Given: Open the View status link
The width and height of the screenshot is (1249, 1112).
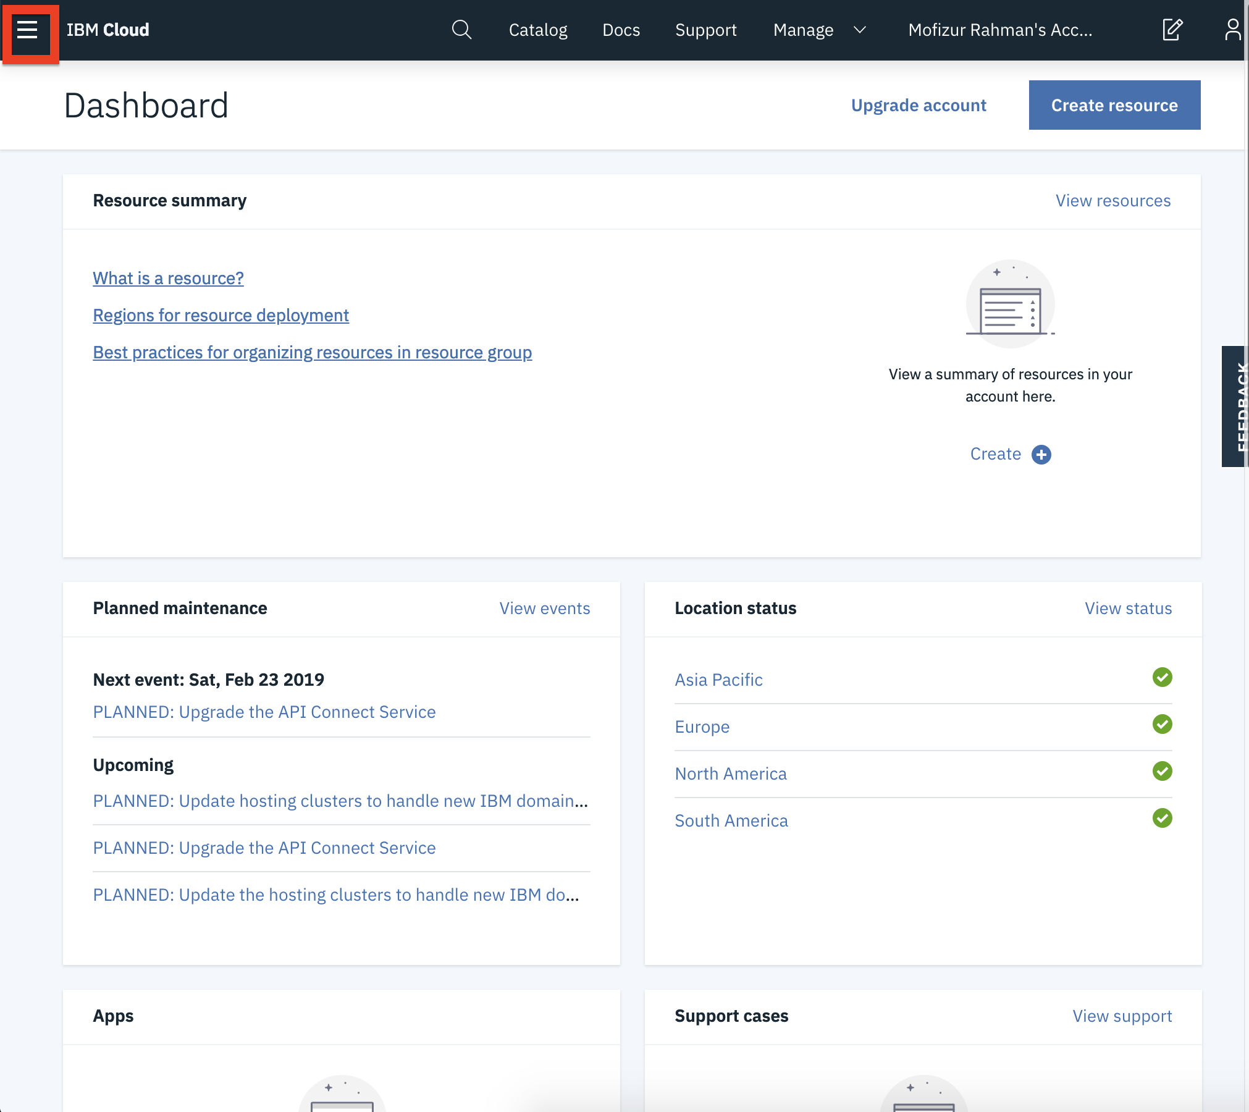Looking at the screenshot, I should coord(1129,609).
